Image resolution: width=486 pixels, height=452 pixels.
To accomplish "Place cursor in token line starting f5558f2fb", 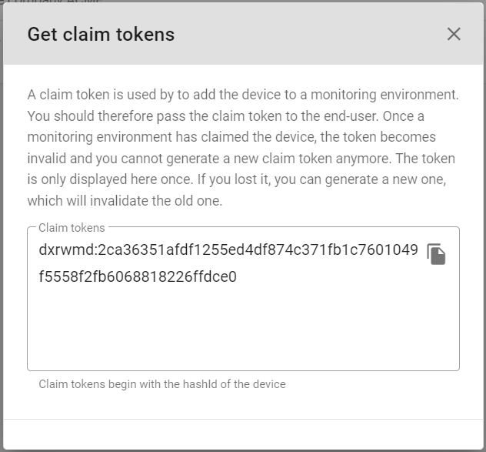I will click(x=138, y=276).
